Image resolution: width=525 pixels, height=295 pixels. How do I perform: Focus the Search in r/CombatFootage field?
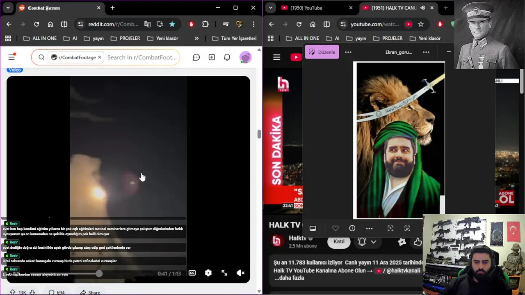pyautogui.click(x=142, y=57)
